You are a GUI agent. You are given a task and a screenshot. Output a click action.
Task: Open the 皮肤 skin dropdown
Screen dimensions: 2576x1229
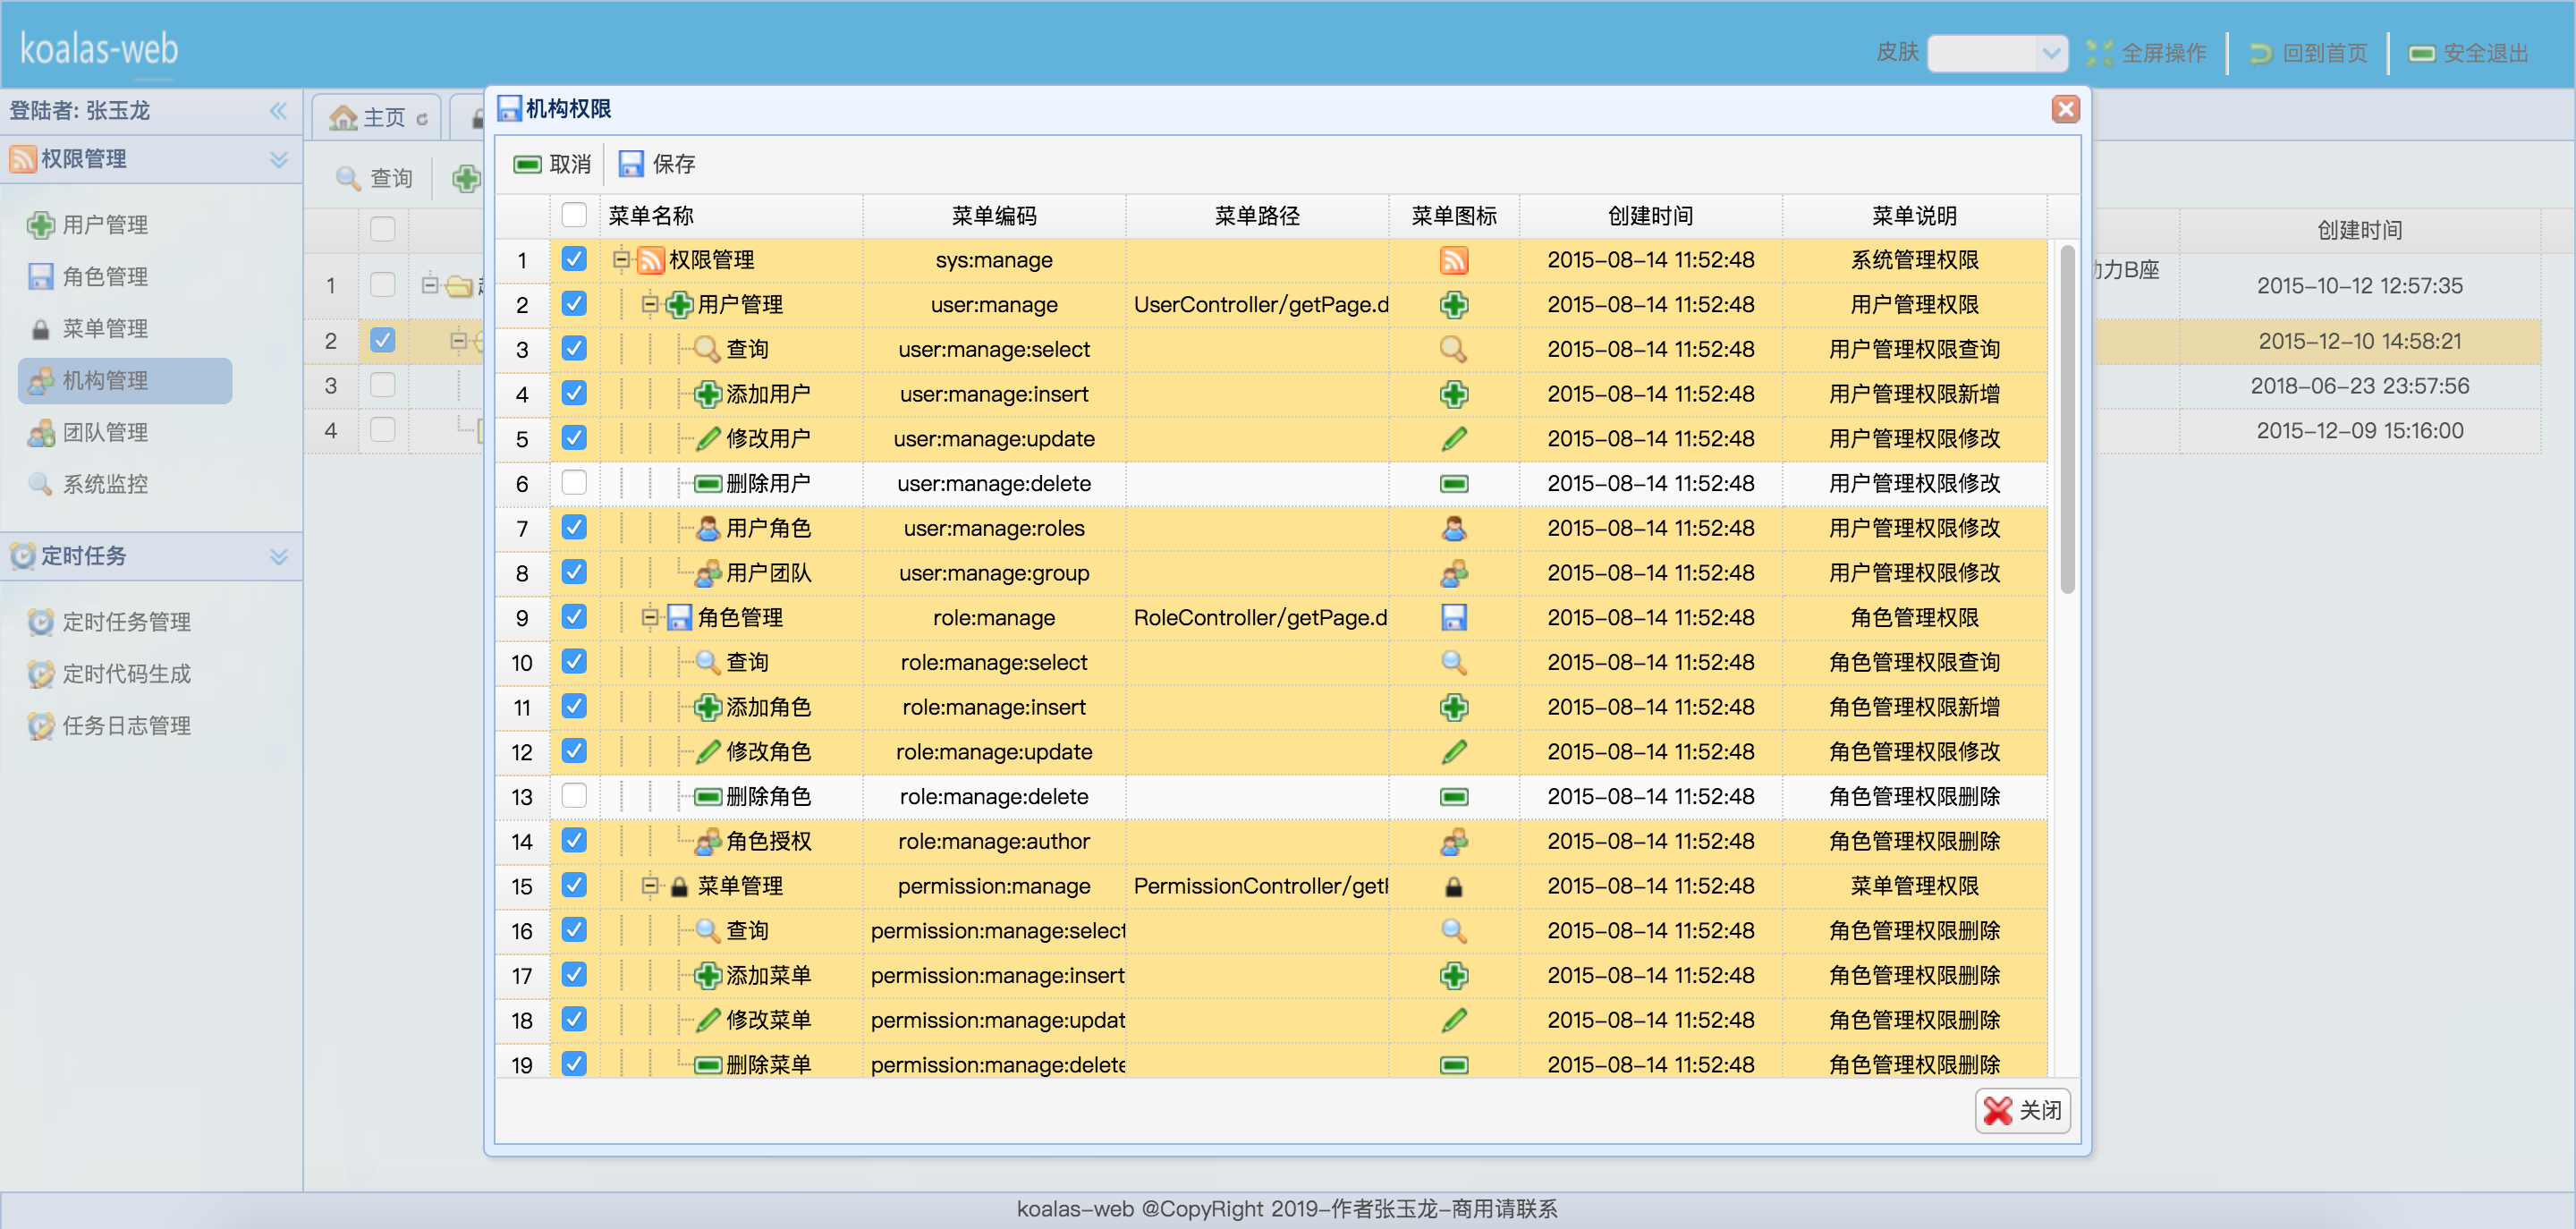click(x=2050, y=53)
